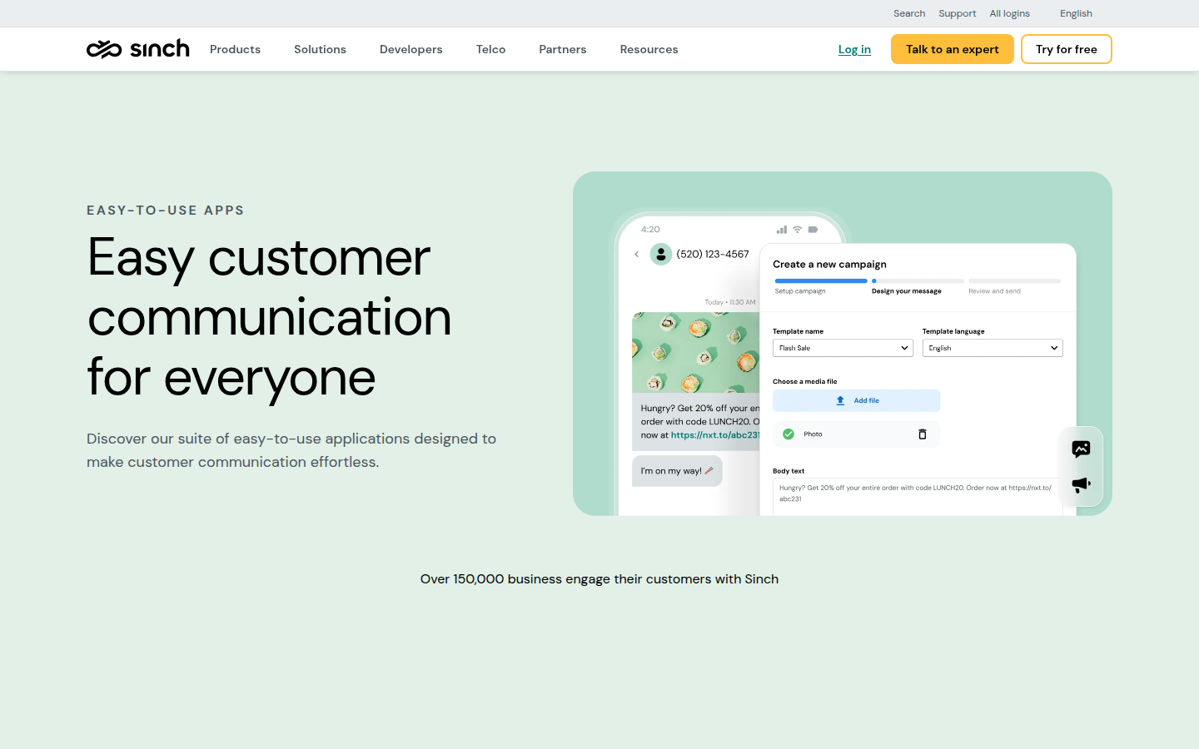Click the green checkmark next to Photo
This screenshot has width=1199, height=749.
click(789, 434)
